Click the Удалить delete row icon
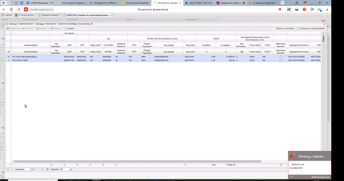 [x=52, y=29]
